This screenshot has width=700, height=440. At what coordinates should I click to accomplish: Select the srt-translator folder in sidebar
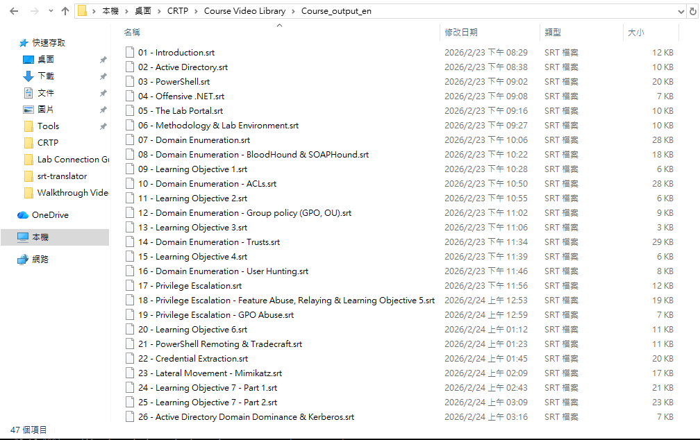[62, 176]
